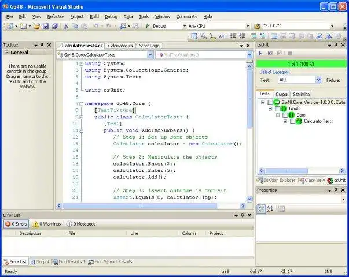Click the Toggle Bookmark icon
The image size is (349, 277).
click(274, 36)
